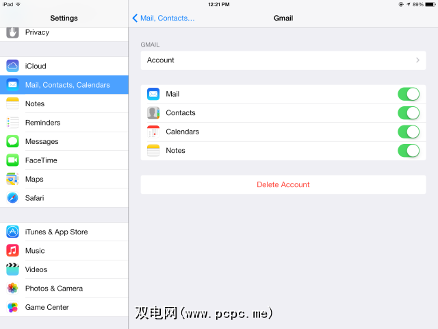Select Mail, Contacts, Calendars in sidebar
This screenshot has height=329, width=438.
coord(64,85)
